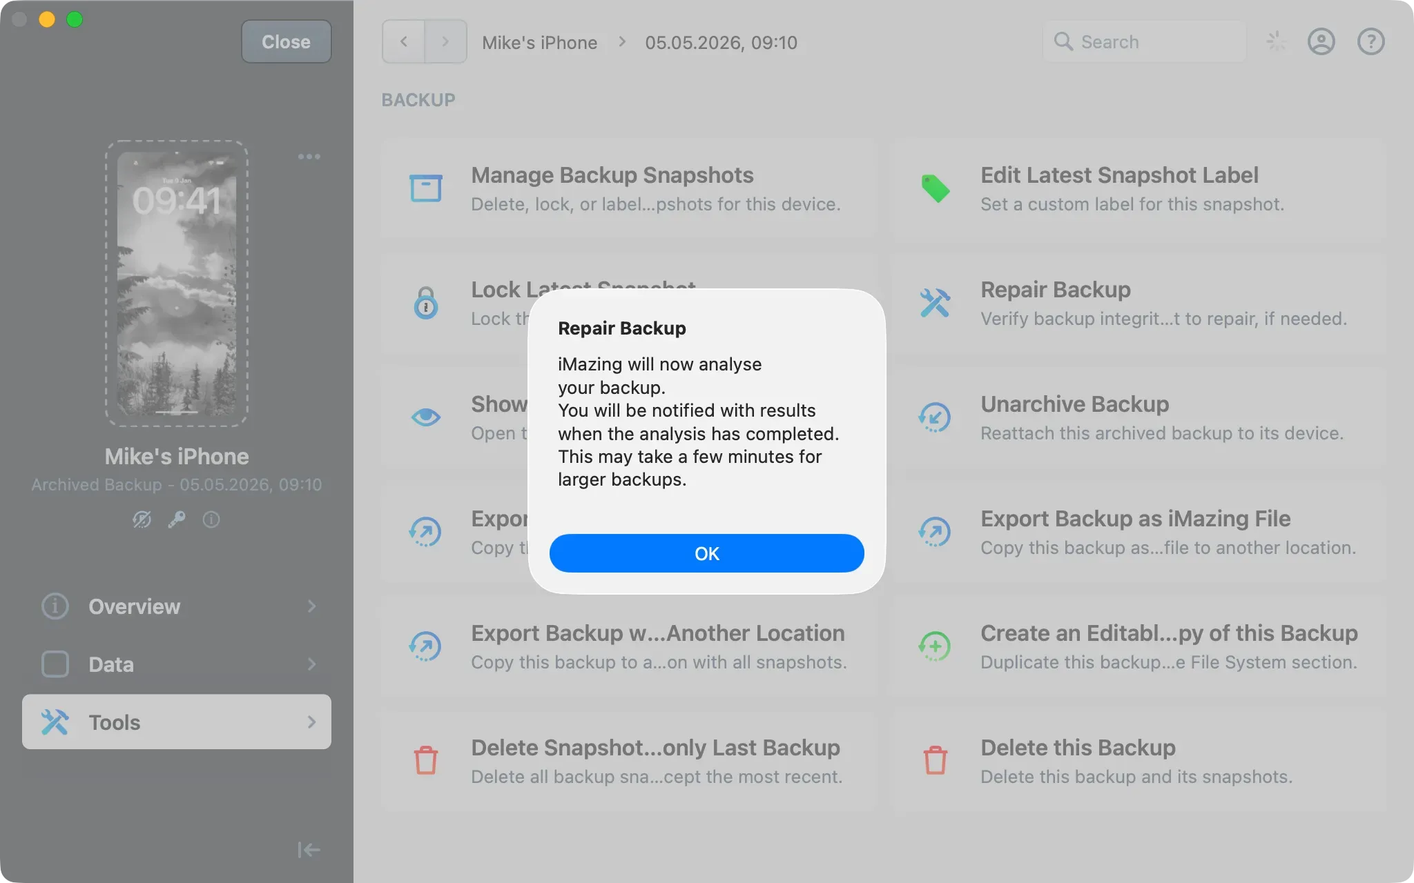This screenshot has height=883, width=1414.
Task: Click the export icon on the partially hidden Export card
Action: click(x=426, y=532)
